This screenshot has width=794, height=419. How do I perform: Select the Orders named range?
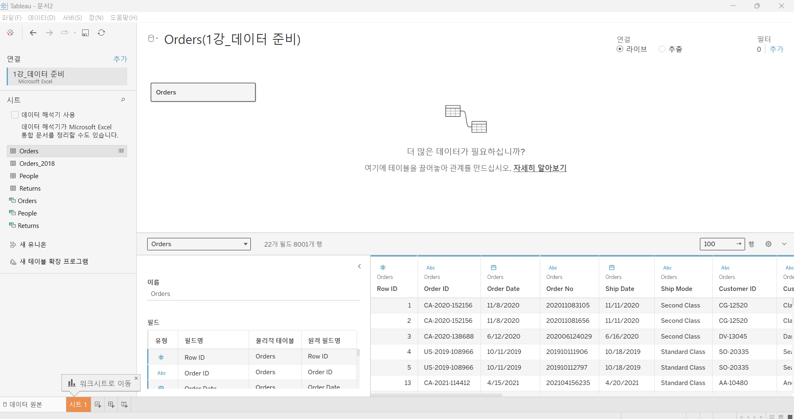[x=27, y=201]
